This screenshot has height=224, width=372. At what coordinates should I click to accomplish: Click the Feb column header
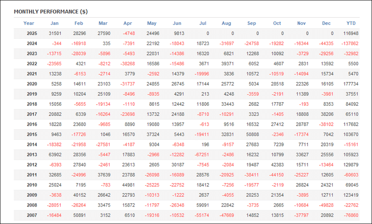click(x=79, y=23)
